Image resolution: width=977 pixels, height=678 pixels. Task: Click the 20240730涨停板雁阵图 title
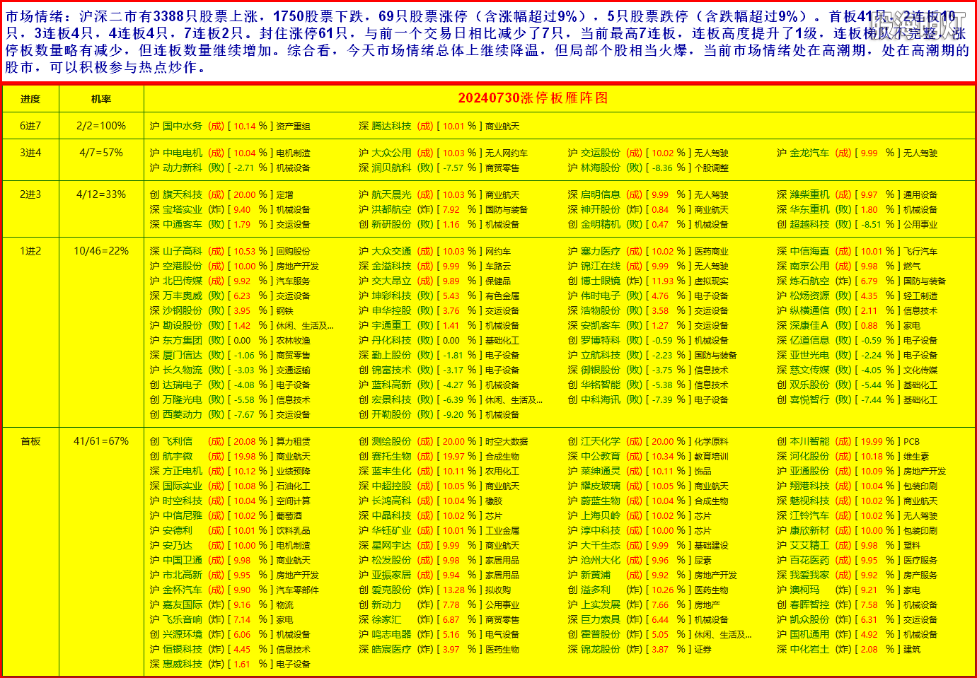pos(532,98)
